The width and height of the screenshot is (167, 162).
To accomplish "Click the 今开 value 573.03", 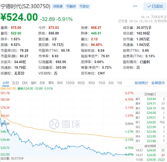I will (x=54, y=28).
